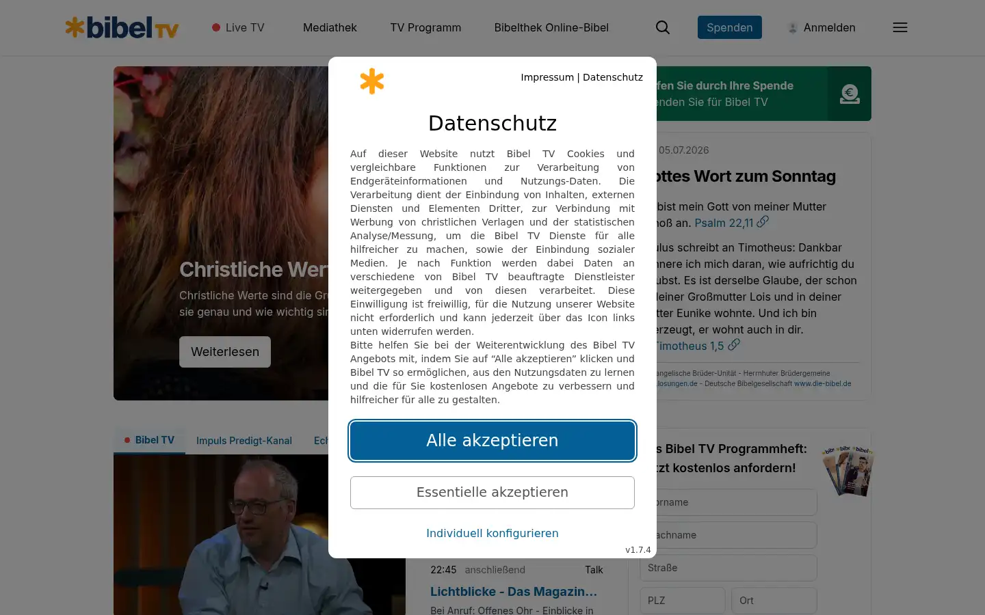Image resolution: width=985 pixels, height=615 pixels.
Task: Open the Psalm 22,11 verse link
Action: click(x=724, y=223)
